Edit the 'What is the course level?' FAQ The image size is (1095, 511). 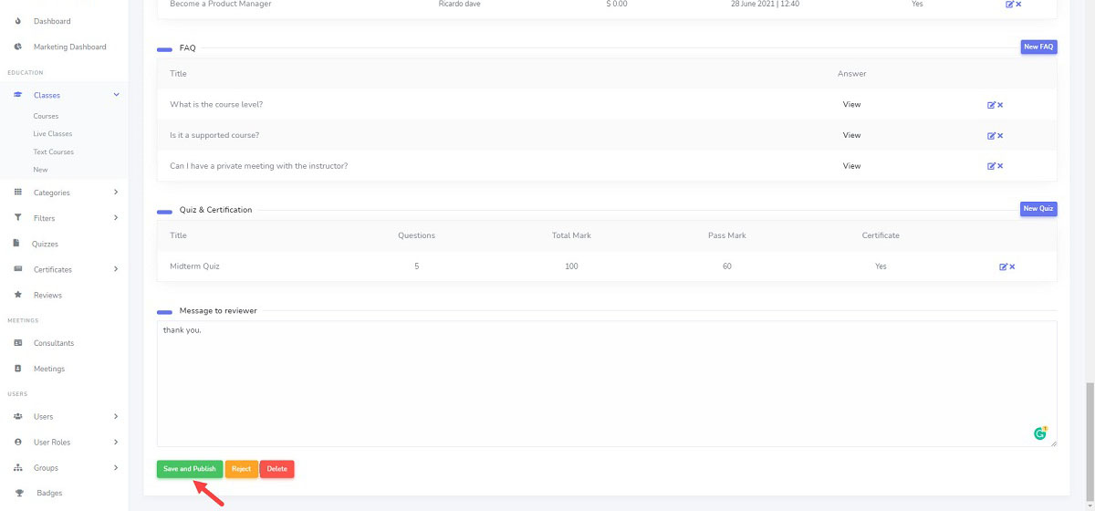991,105
